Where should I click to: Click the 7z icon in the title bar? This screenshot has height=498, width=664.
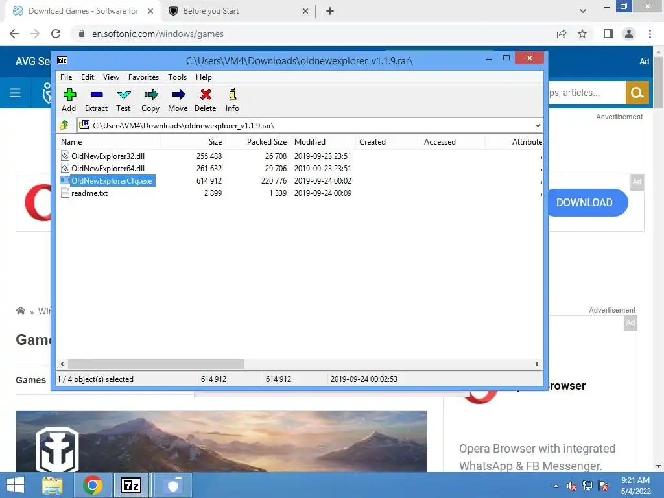pos(62,60)
